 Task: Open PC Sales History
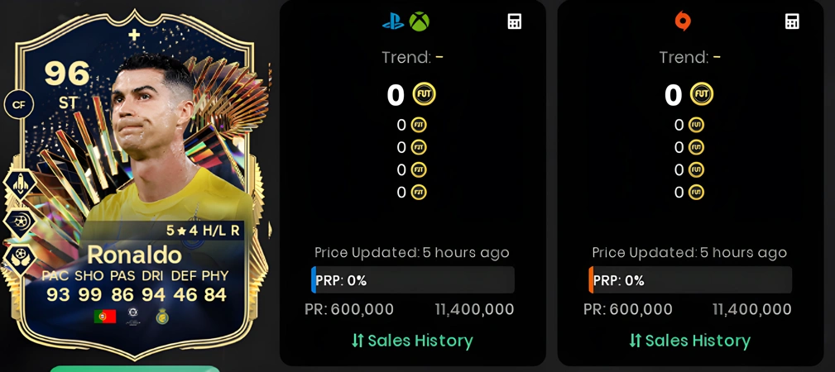(x=689, y=341)
